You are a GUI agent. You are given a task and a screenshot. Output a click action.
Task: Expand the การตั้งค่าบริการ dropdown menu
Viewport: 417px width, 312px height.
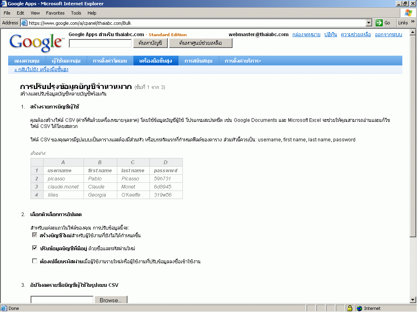(x=243, y=61)
